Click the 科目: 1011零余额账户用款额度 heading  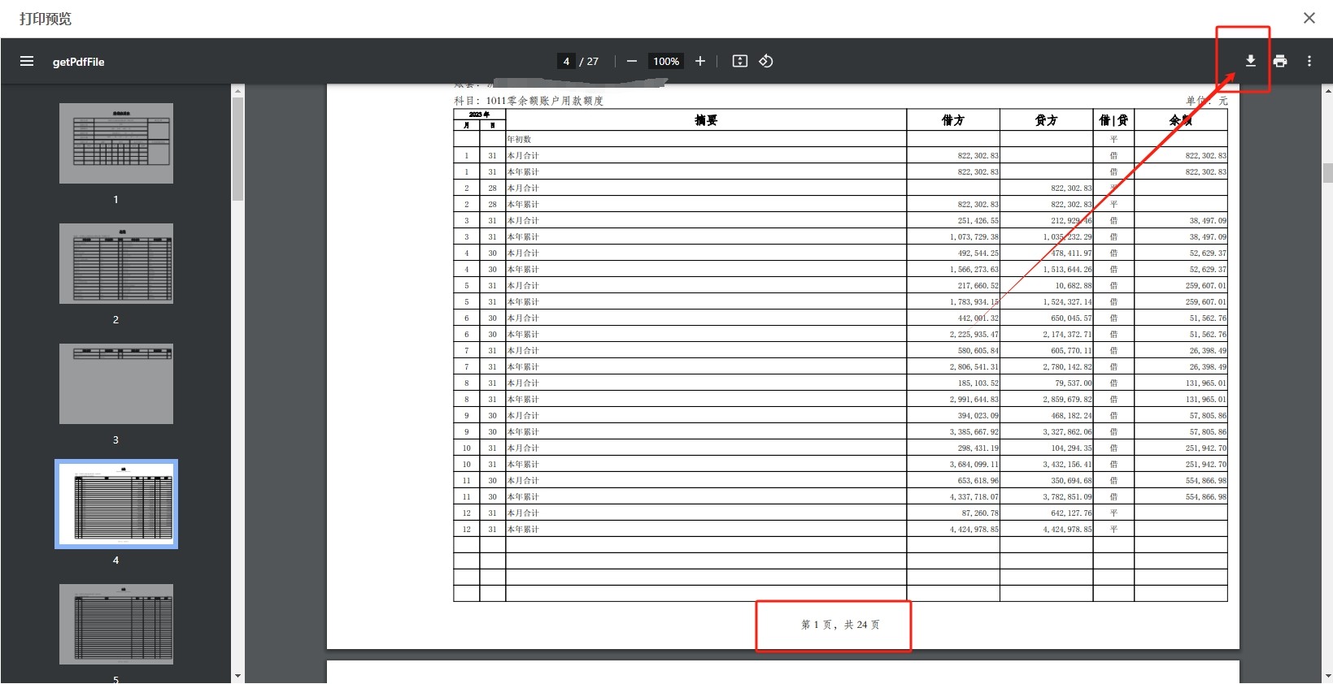529,101
